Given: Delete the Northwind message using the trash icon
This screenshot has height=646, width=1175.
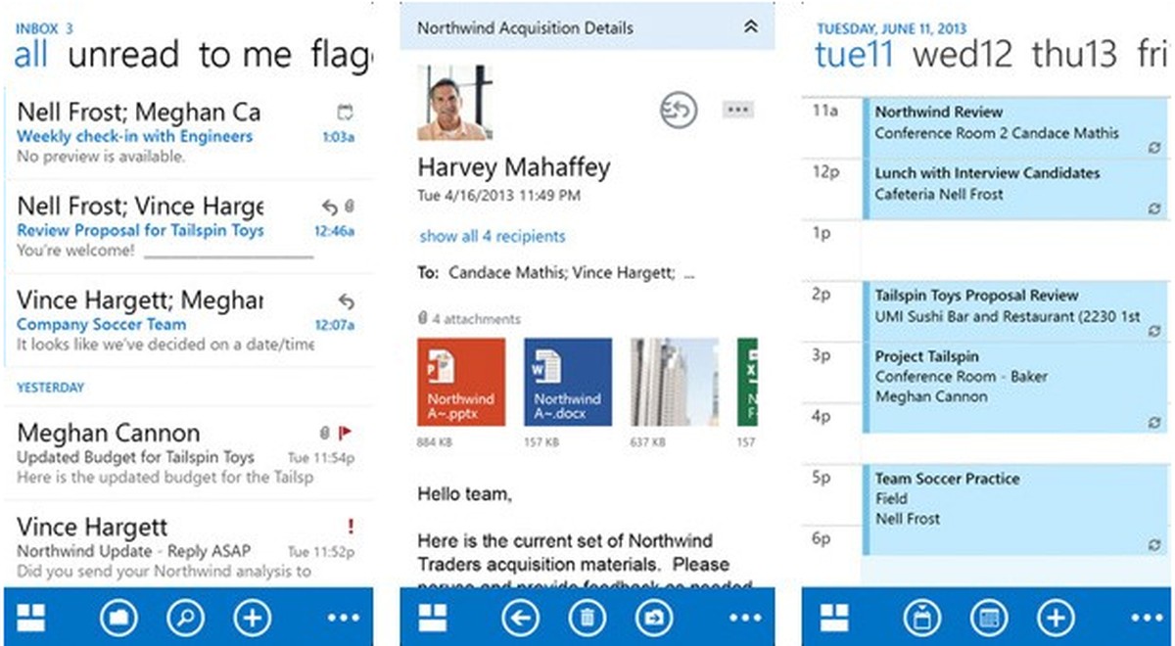Looking at the screenshot, I should [x=587, y=618].
